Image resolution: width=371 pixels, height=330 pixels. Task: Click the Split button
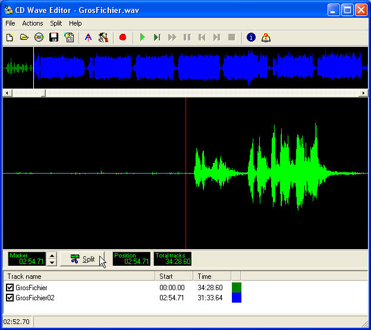click(x=83, y=259)
